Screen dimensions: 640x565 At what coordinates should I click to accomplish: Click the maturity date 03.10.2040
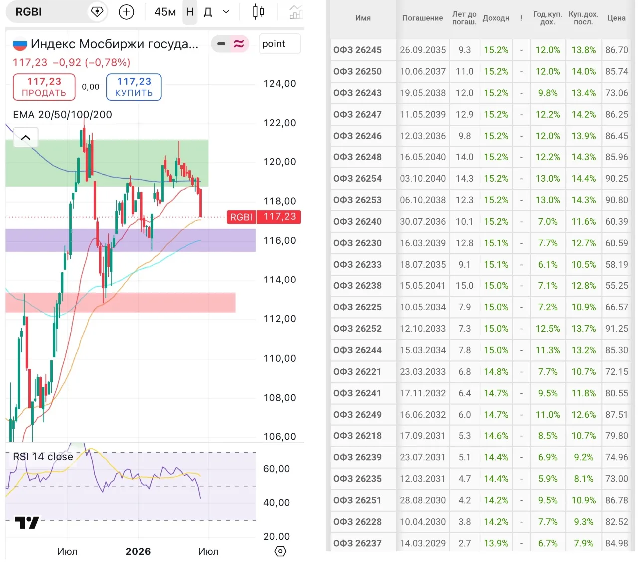click(423, 179)
